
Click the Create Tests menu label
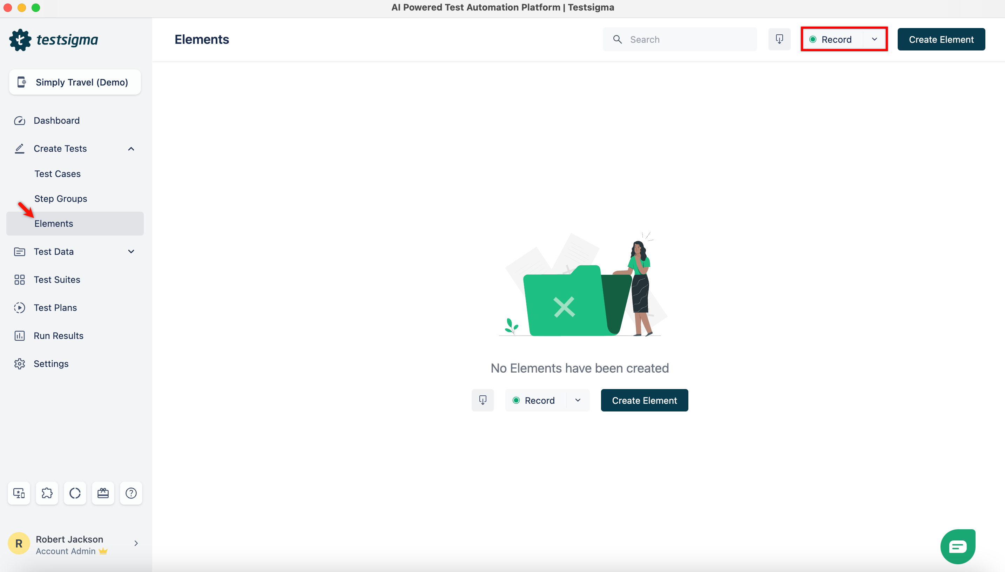pos(60,149)
